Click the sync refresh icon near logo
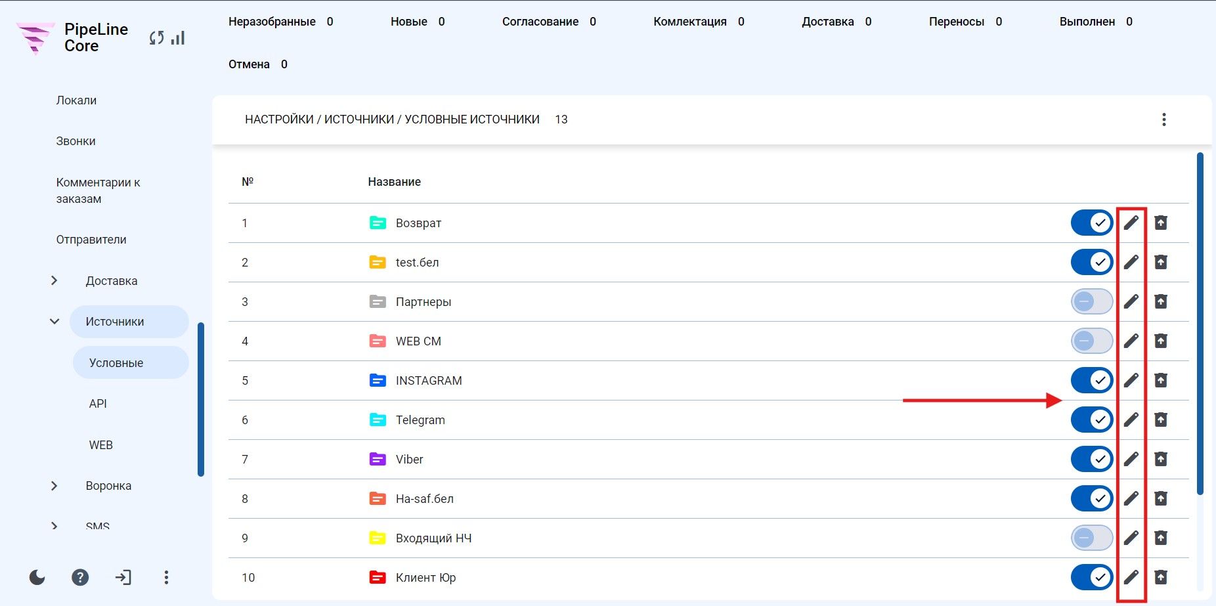Screen dimensions: 1216x606 click(x=156, y=38)
